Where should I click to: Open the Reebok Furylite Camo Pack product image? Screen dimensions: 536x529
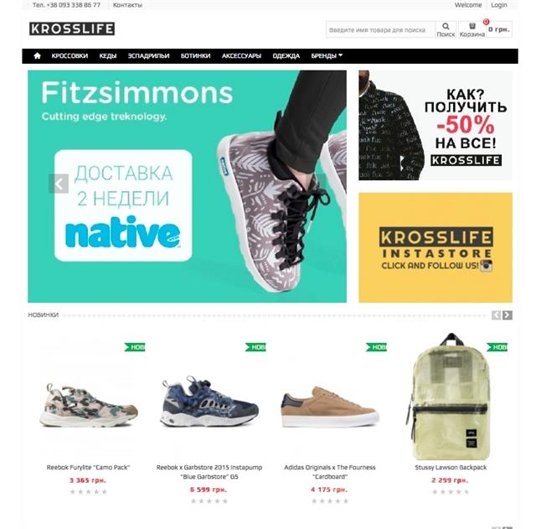(x=89, y=405)
